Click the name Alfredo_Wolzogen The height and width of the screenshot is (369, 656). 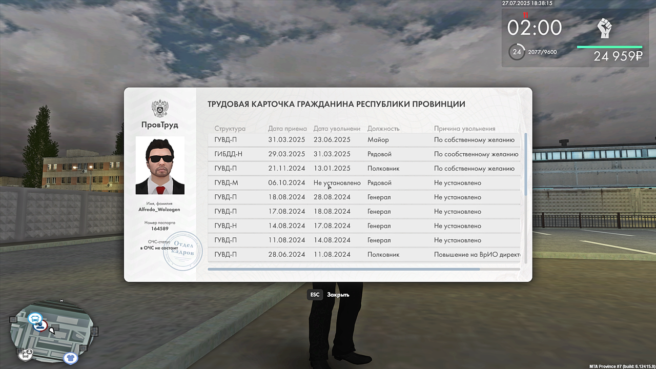pyautogui.click(x=159, y=210)
